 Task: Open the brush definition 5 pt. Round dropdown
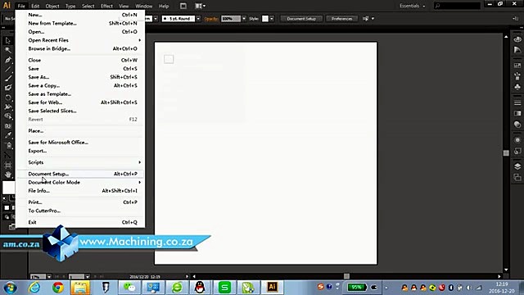click(x=198, y=19)
